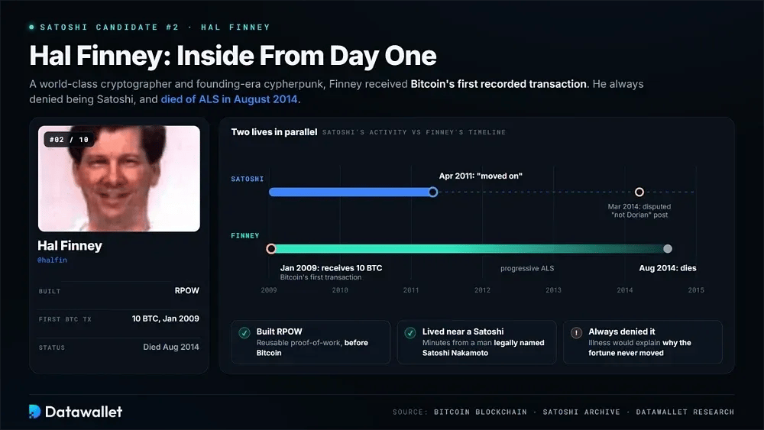Click SATOSHI ARCHIVE in source line
The height and width of the screenshot is (430, 764).
click(x=581, y=412)
